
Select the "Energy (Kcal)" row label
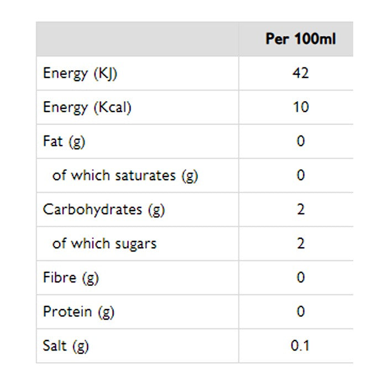coord(87,108)
